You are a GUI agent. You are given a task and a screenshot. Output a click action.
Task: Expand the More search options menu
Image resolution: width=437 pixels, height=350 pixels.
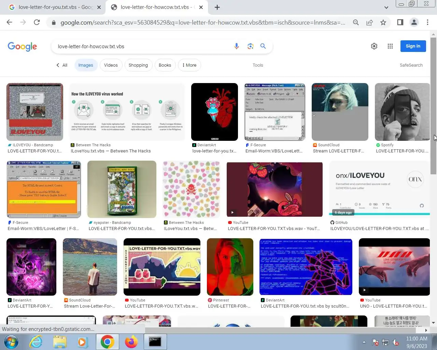pyautogui.click(x=189, y=65)
